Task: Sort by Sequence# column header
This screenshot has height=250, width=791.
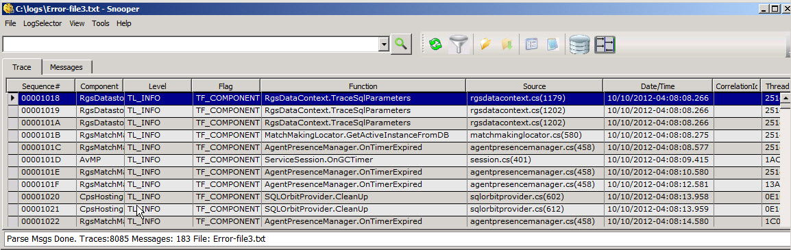Action: (41, 86)
